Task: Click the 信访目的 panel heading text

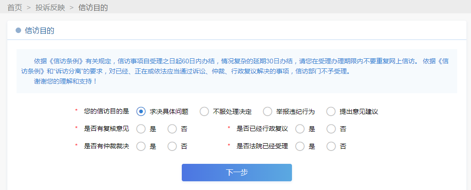Action: [x=39, y=31]
